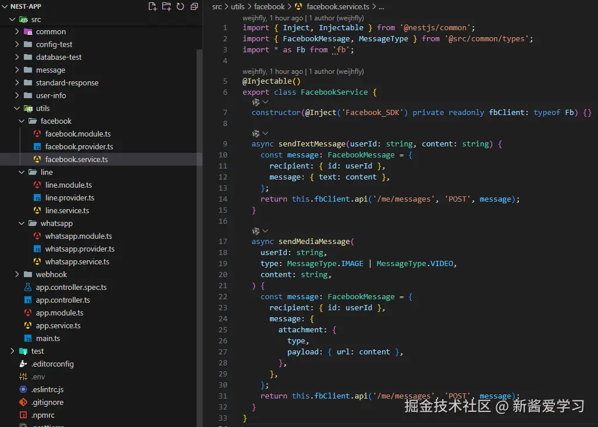Refresh the explorer file tree

point(180,6)
